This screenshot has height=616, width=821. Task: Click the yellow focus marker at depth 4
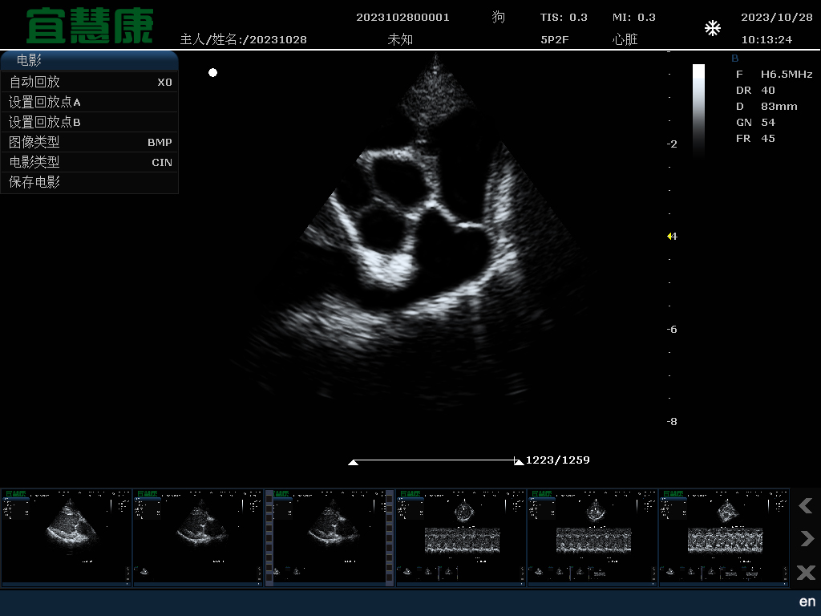(669, 237)
